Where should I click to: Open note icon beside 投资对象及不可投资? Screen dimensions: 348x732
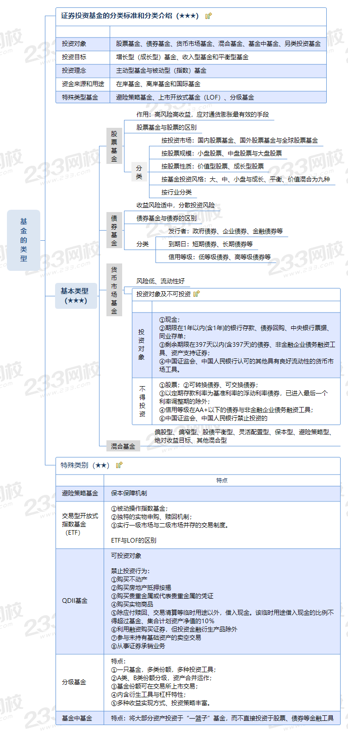197,294
